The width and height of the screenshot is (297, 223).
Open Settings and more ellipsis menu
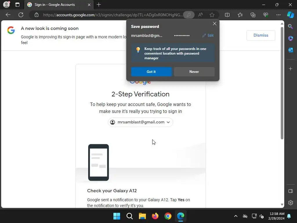[x=278, y=15]
